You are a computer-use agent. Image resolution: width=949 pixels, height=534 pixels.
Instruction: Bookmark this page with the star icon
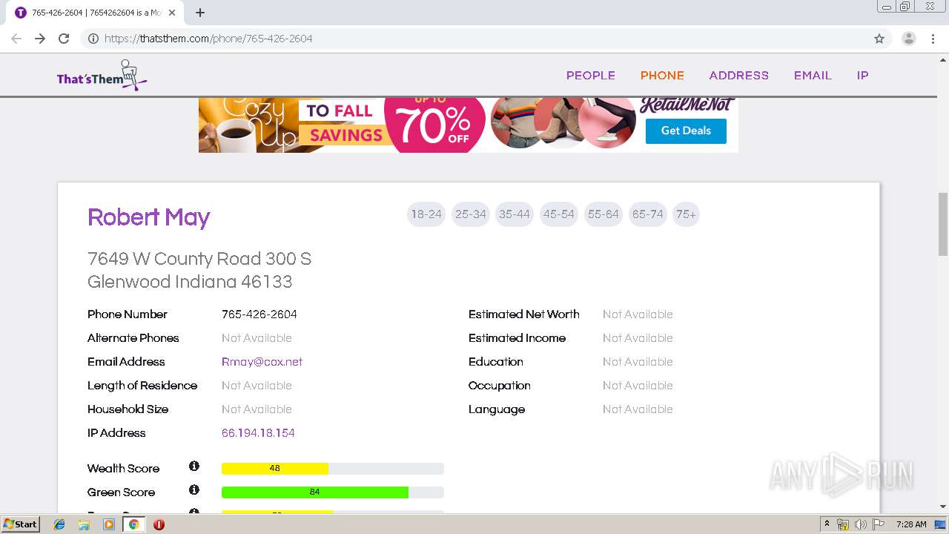tap(879, 39)
